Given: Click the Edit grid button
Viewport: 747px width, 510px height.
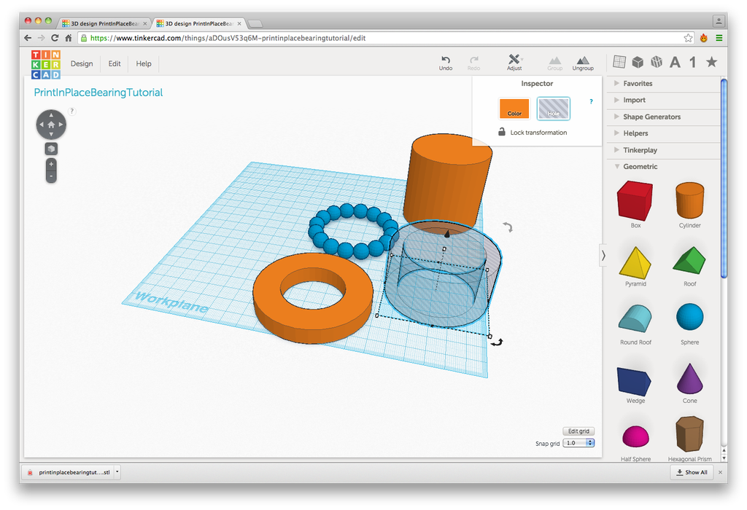Looking at the screenshot, I should [x=578, y=431].
